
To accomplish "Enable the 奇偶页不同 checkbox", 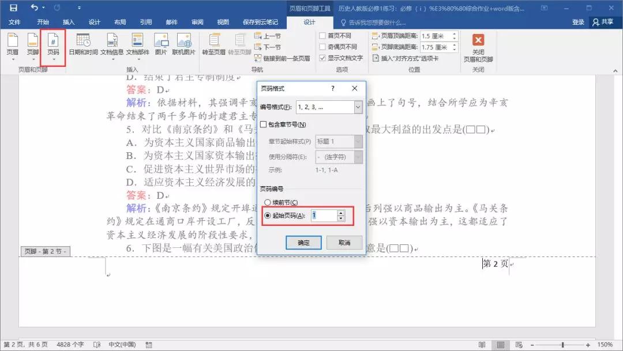I will point(322,46).
